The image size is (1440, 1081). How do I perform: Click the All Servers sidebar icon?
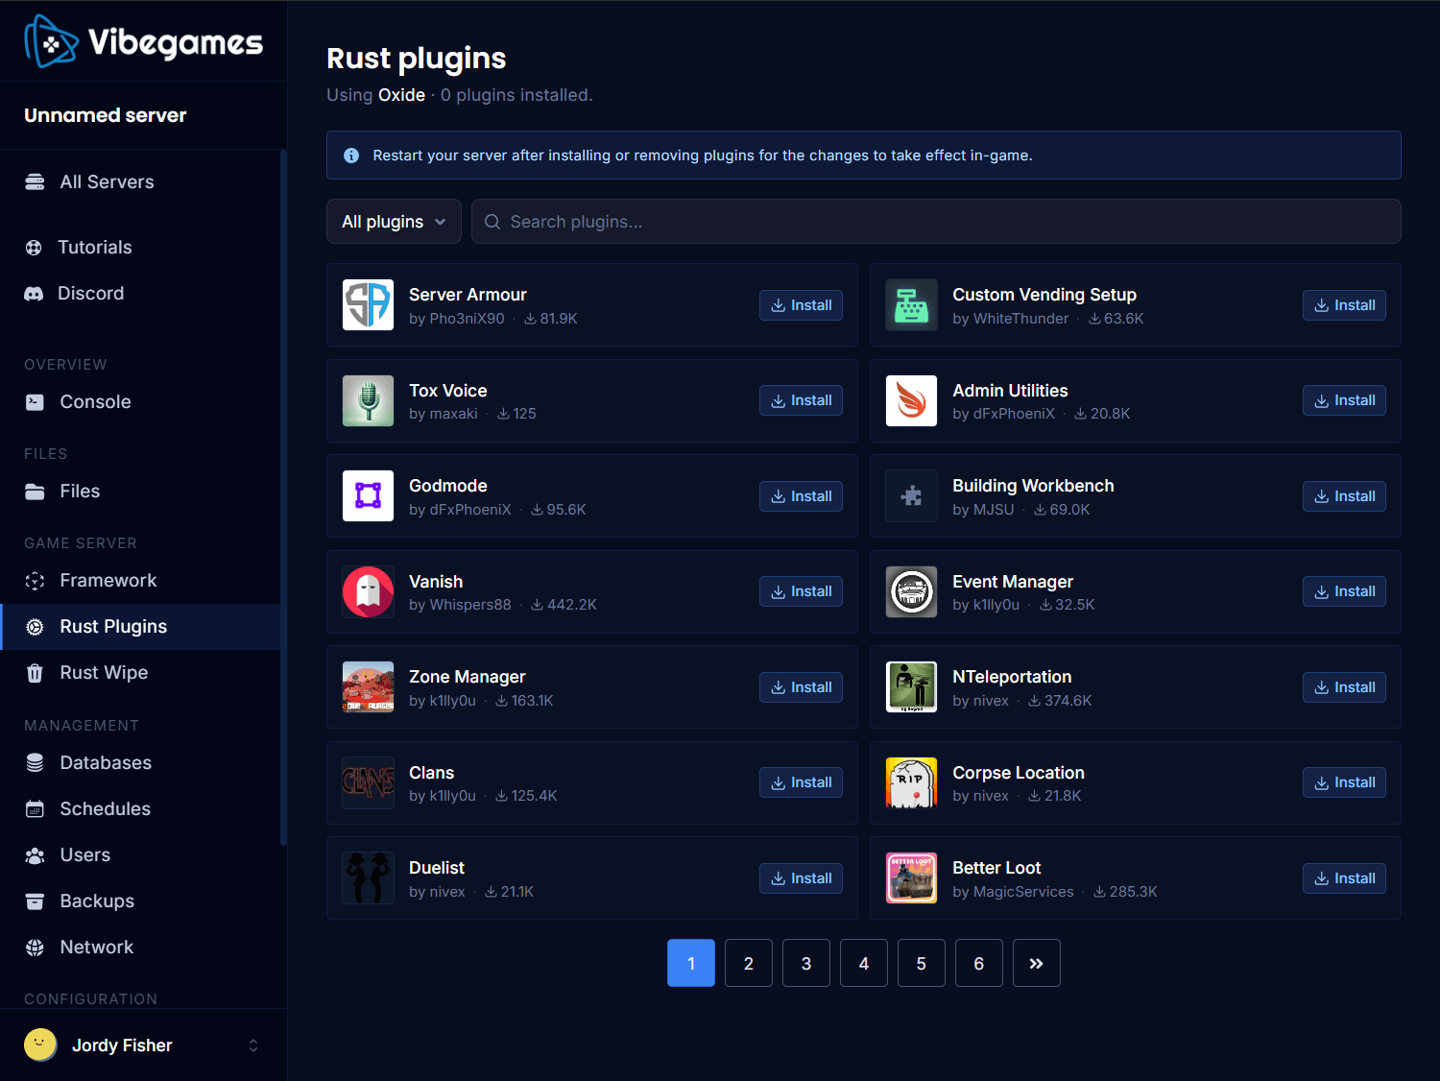tap(35, 182)
